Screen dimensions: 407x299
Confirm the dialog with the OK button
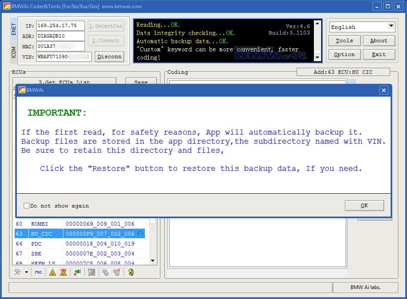(364, 205)
